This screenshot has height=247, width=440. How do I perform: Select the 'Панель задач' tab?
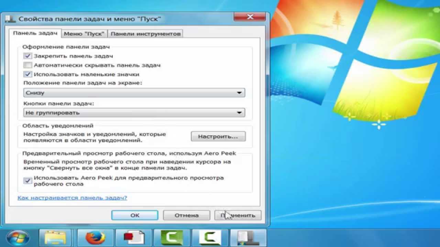click(x=35, y=33)
